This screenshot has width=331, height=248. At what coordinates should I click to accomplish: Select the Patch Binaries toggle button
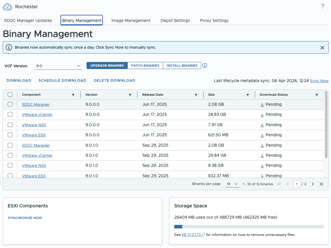(145, 66)
